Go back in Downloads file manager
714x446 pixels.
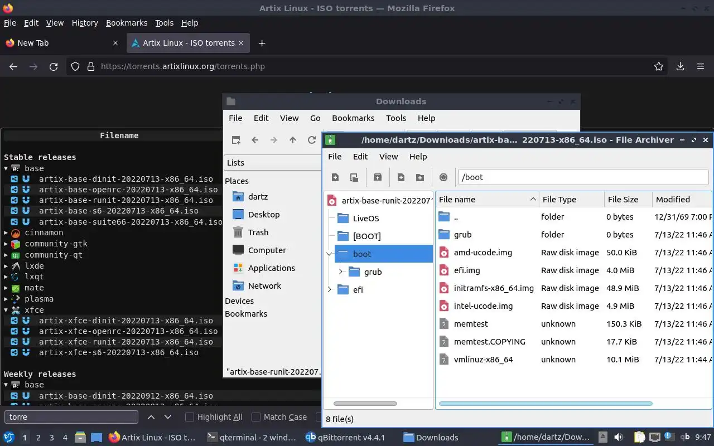255,140
